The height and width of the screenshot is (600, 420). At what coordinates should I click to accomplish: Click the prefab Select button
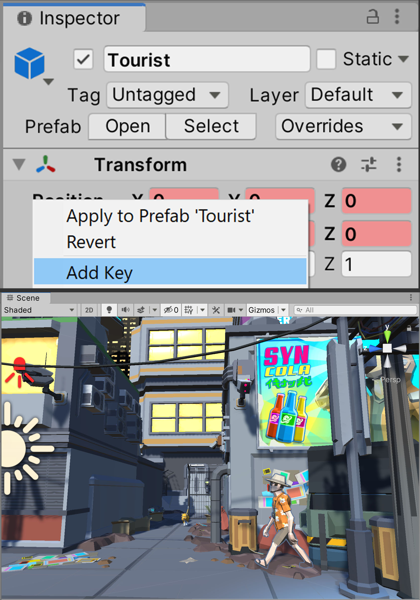click(x=211, y=126)
